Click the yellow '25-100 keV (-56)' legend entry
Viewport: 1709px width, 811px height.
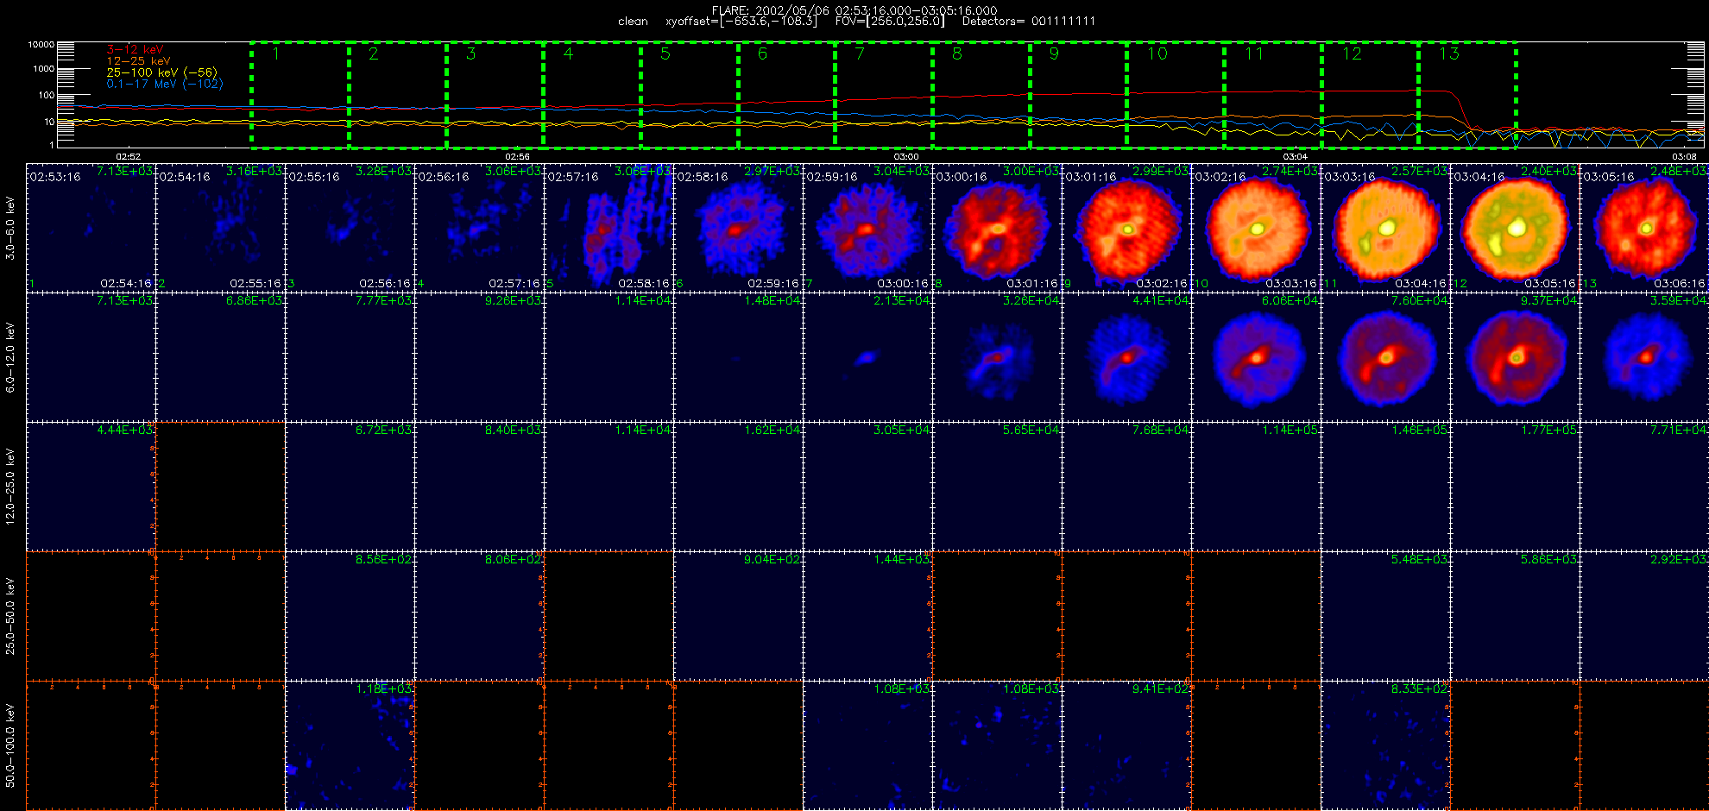(x=161, y=72)
